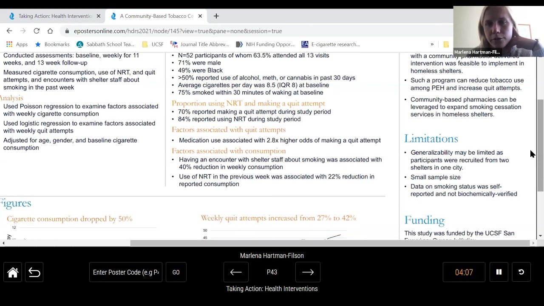544x306 pixels.
Task: Open the browser home page
Action: 50,31
